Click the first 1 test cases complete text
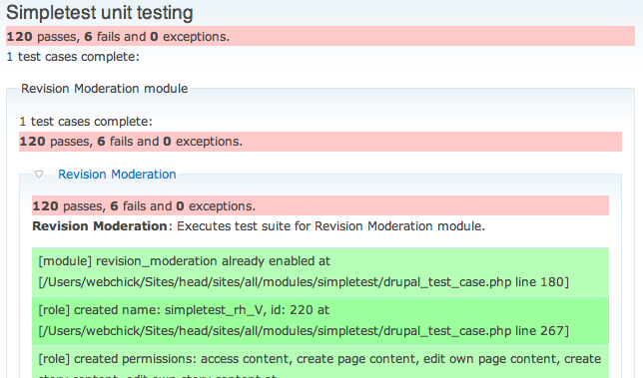This screenshot has height=378, width=643. [x=73, y=57]
